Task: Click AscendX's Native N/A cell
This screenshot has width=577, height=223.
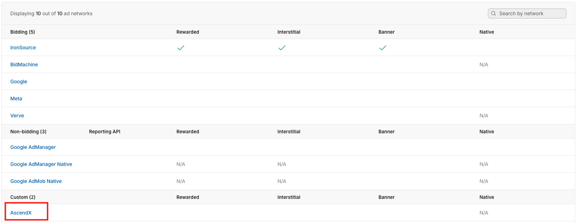Action: coord(484,213)
